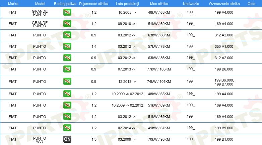Click the production date 02.2014 ->
Screen dimensions: 262x145
[127, 128]
